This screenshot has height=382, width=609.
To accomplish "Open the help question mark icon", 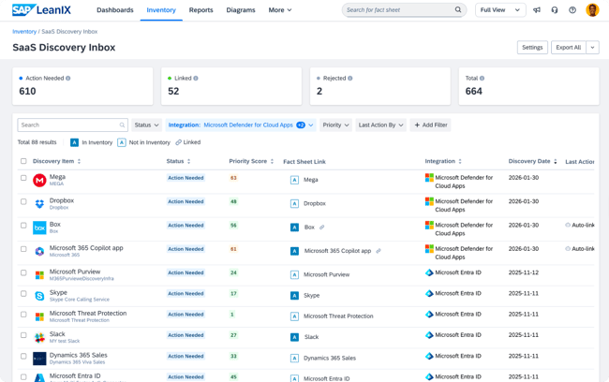I will [572, 10].
